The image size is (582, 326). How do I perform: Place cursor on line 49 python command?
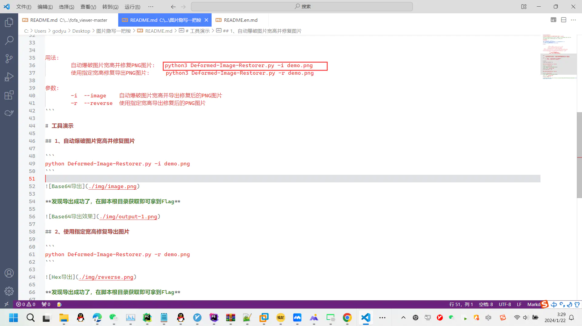click(x=117, y=164)
